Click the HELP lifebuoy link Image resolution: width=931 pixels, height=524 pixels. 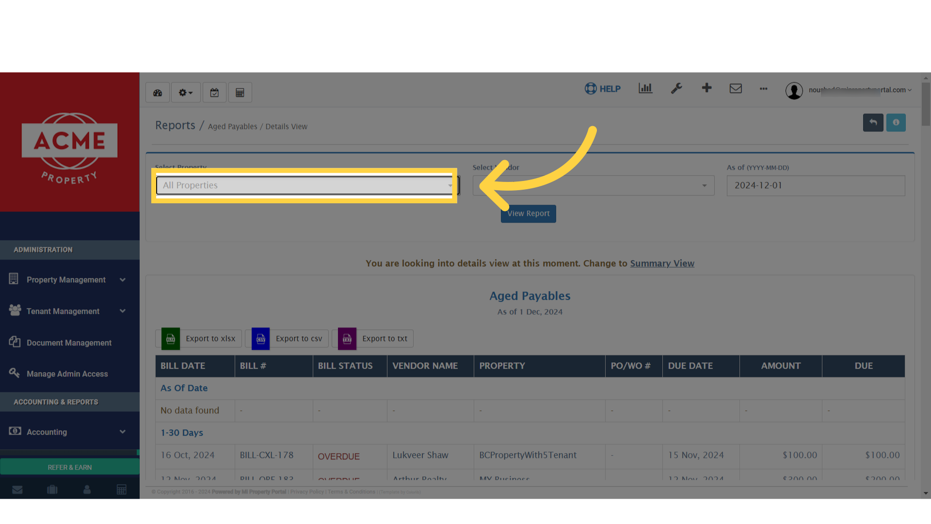pyautogui.click(x=603, y=89)
